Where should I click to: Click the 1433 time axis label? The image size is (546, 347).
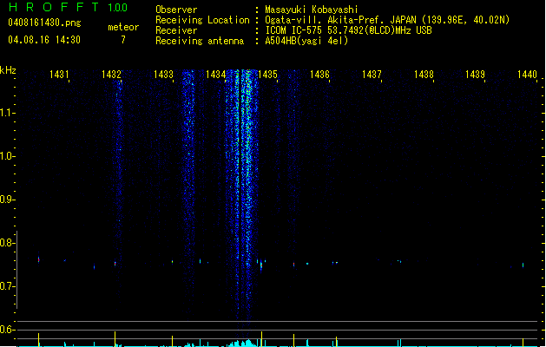tap(163, 75)
